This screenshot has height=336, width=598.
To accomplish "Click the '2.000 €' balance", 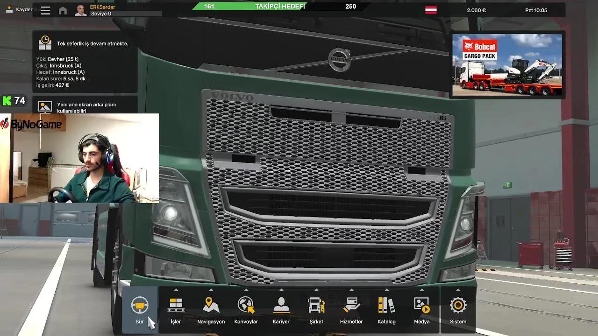I will tap(477, 10).
